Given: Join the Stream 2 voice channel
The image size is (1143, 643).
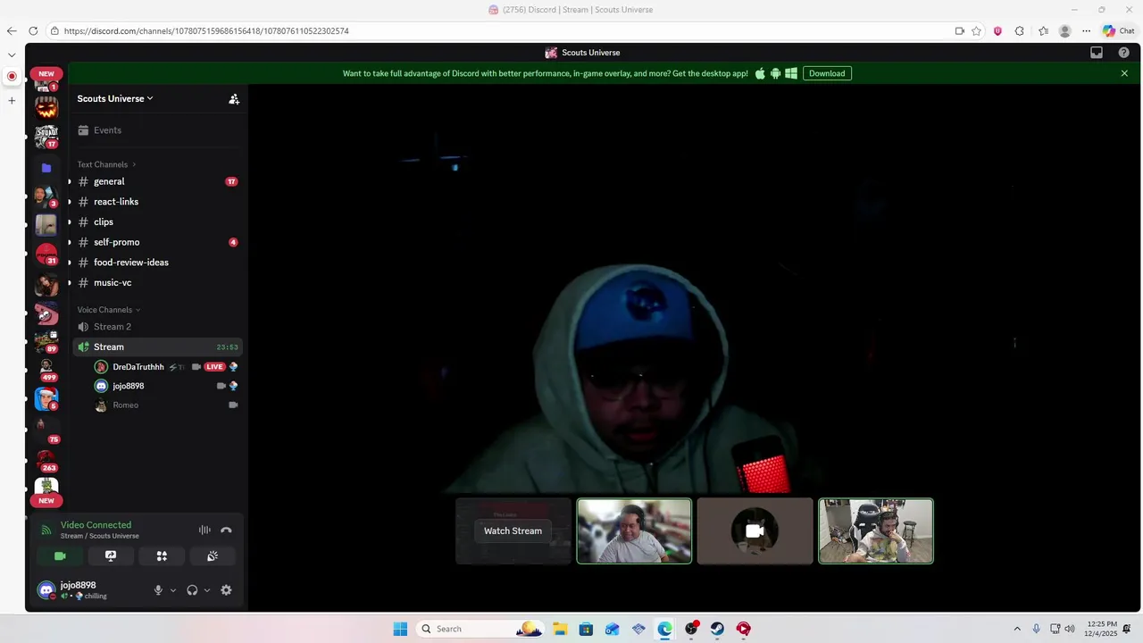Looking at the screenshot, I should click(157, 327).
